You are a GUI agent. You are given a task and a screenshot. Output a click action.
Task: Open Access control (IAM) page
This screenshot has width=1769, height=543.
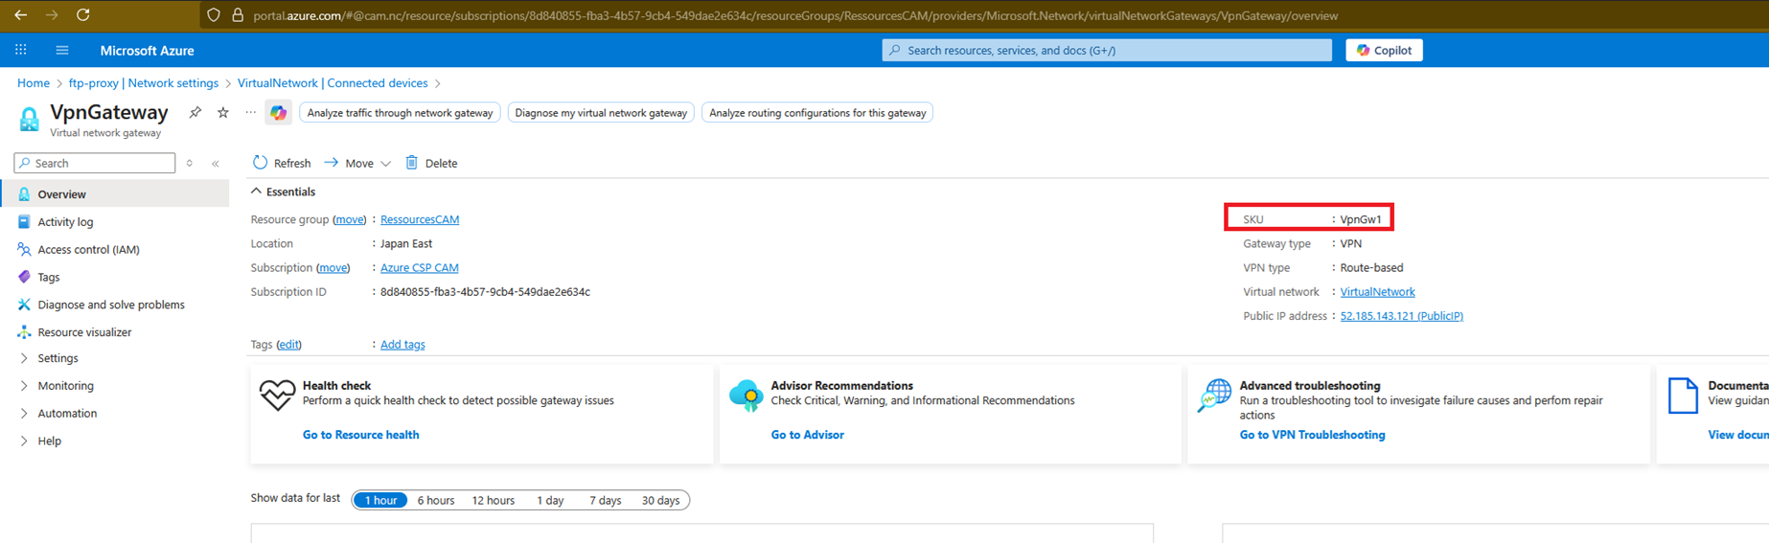88,250
